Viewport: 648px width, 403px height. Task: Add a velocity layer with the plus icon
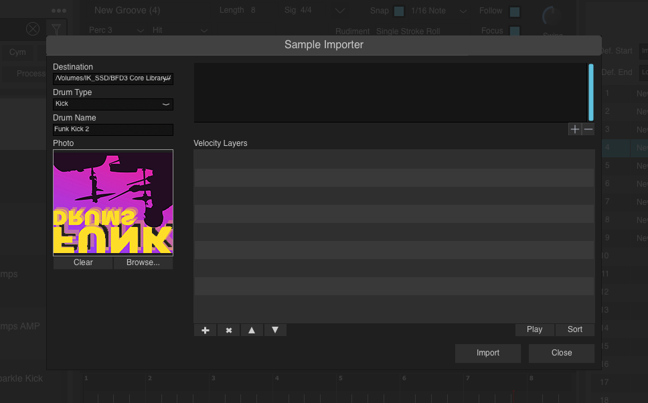[205, 330]
